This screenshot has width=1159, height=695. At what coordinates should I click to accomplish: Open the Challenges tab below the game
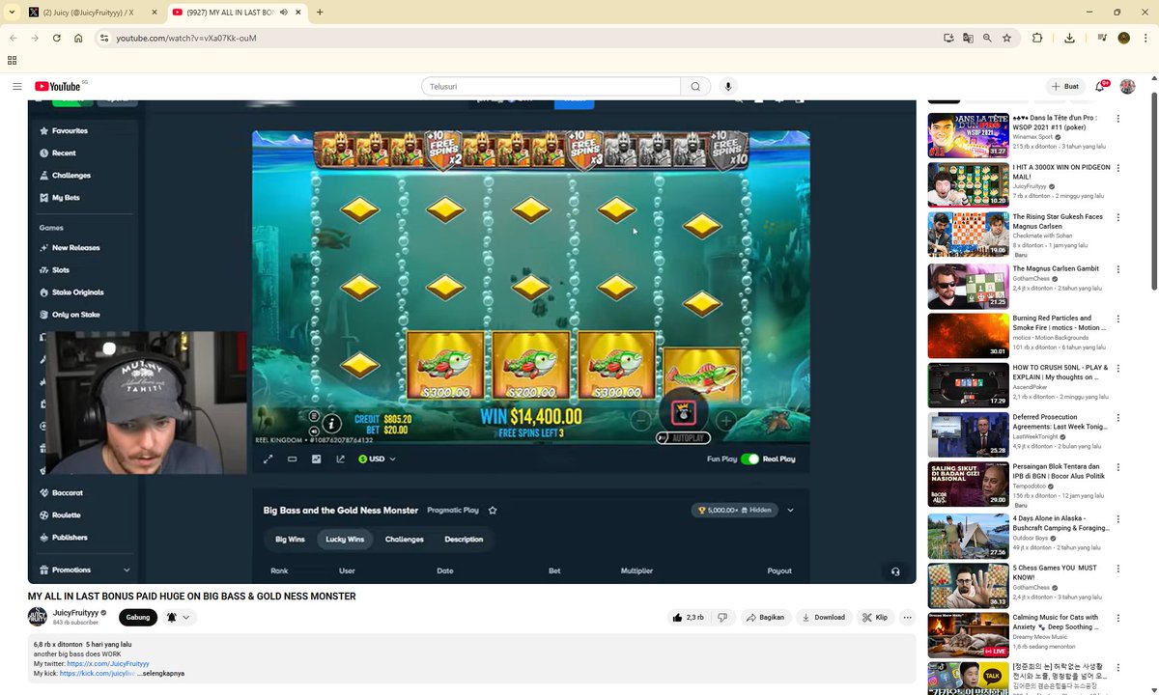(x=404, y=540)
